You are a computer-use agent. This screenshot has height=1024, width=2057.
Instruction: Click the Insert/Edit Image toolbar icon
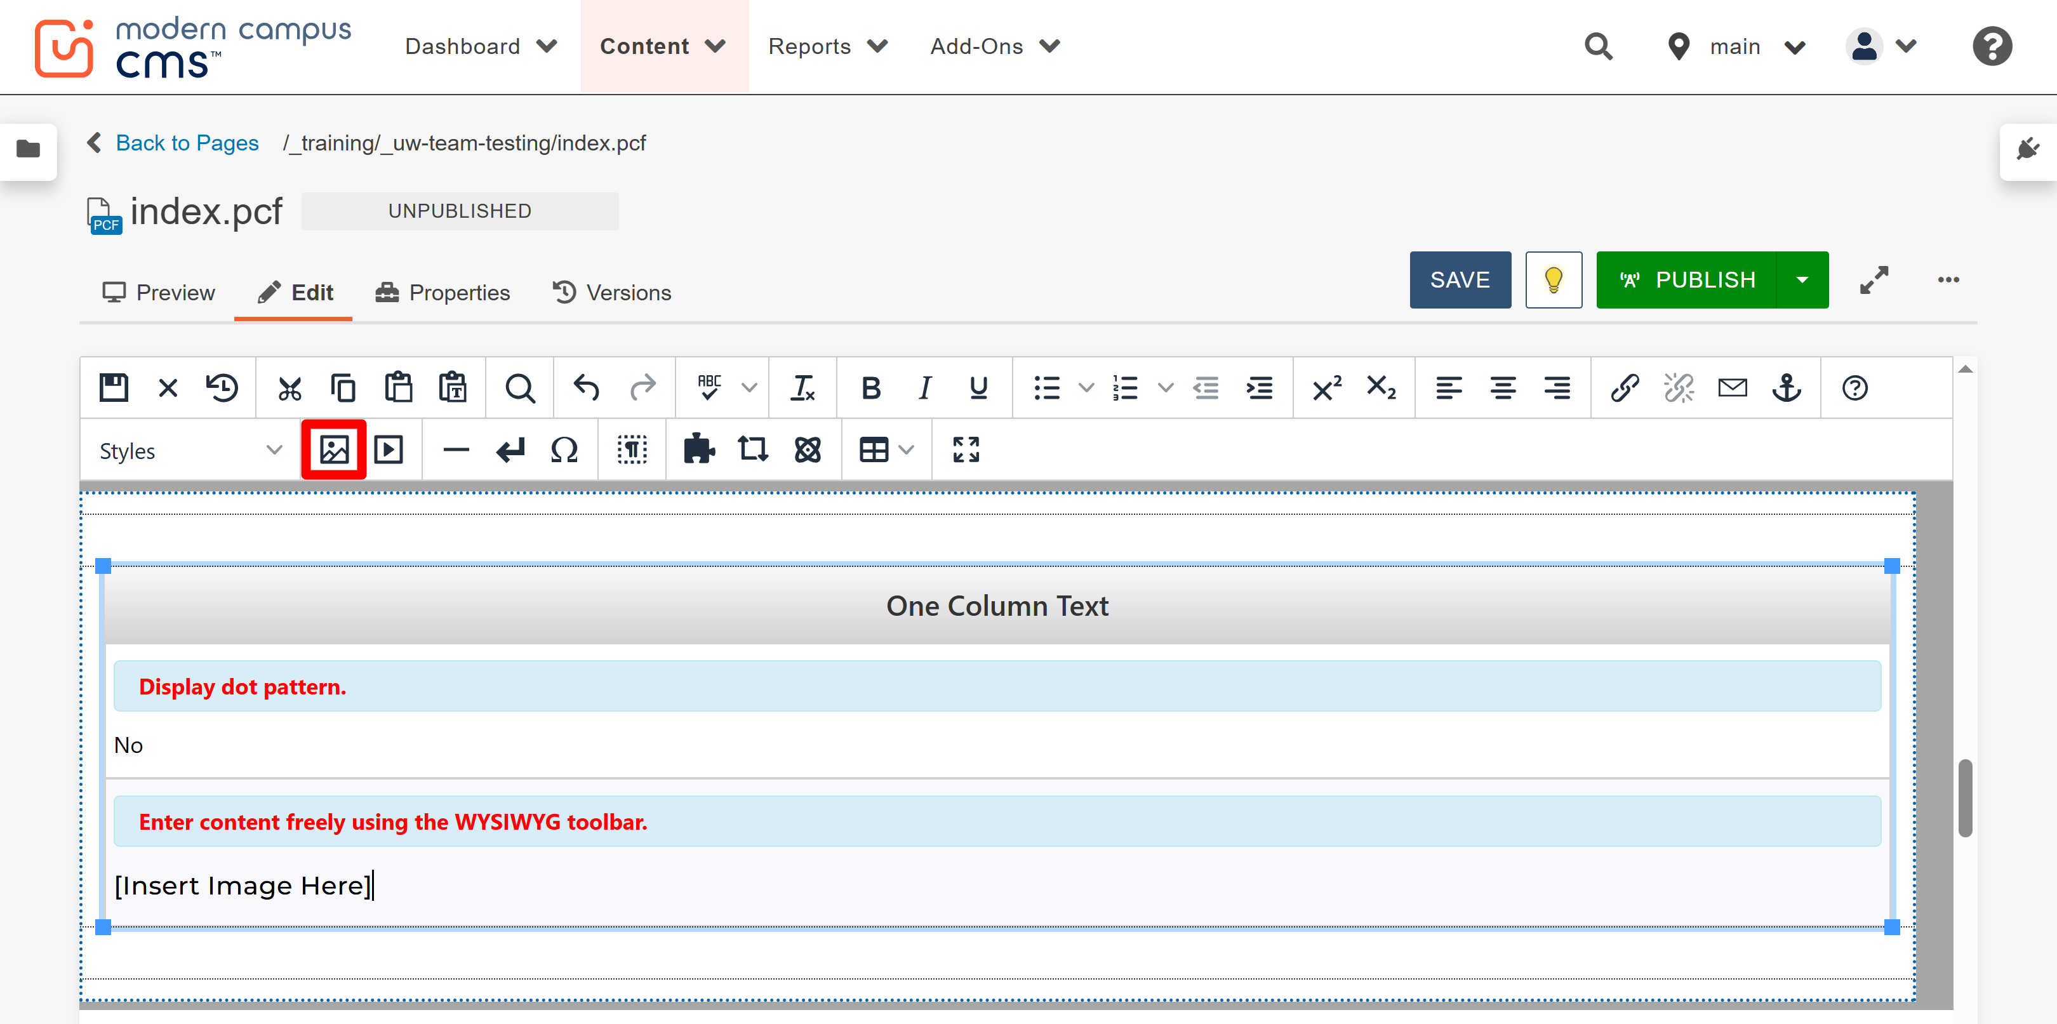coord(334,449)
